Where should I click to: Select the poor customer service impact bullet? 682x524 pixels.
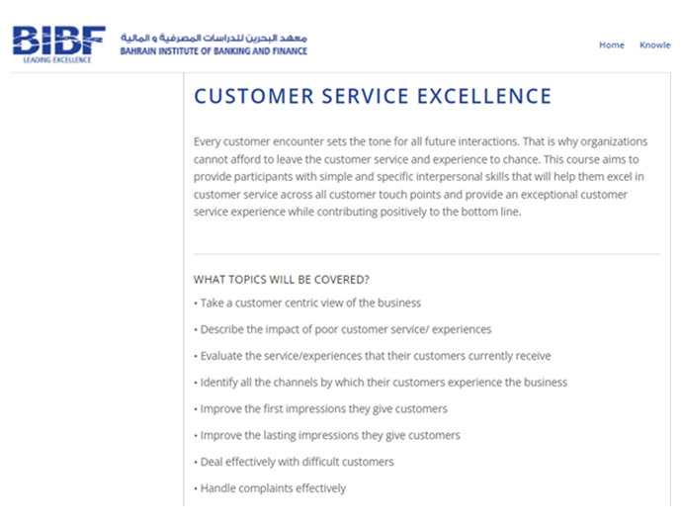(342, 329)
